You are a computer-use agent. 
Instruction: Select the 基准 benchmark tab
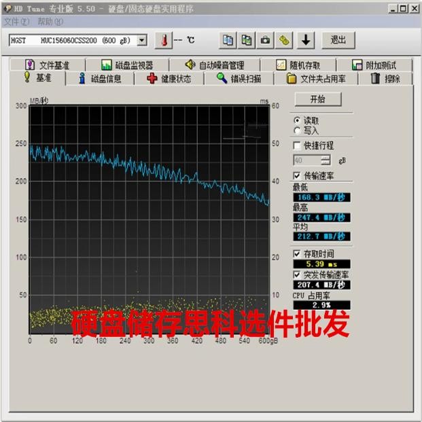37,77
